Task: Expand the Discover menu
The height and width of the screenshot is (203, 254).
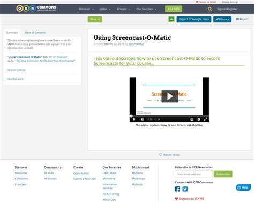Action: click(x=86, y=9)
